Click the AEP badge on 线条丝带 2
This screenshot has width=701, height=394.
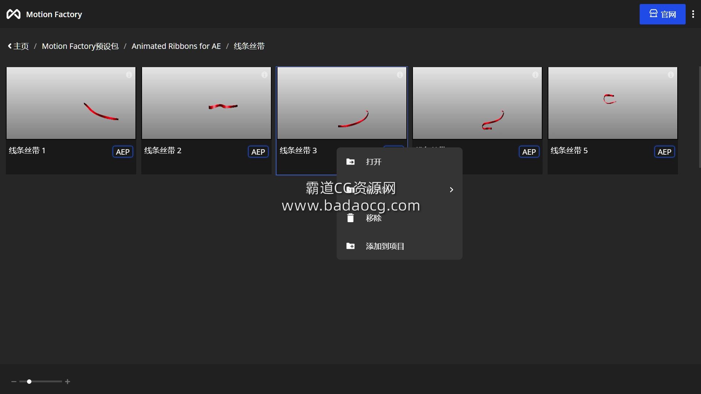(x=258, y=152)
